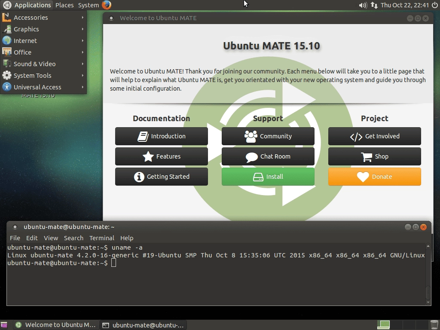Click the terminal scrollbar down arrow
The height and width of the screenshot is (330, 440).
(x=428, y=302)
